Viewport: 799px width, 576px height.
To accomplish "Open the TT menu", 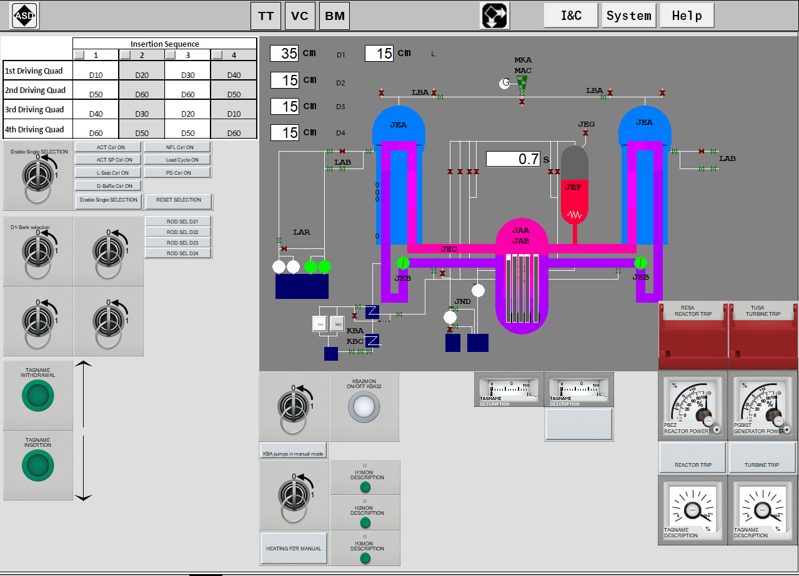I will [266, 16].
